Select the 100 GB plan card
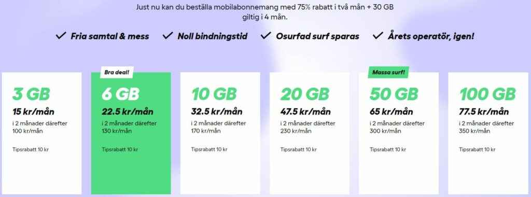Screen dimensions: 531x197 (488, 133)
